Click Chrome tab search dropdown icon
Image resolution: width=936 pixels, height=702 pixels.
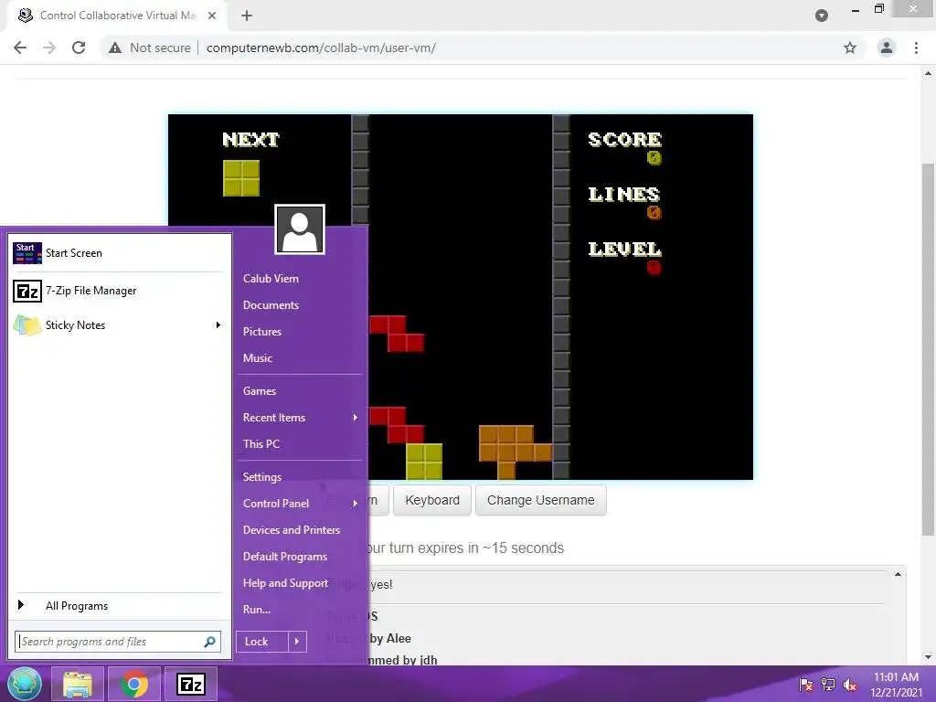click(822, 16)
